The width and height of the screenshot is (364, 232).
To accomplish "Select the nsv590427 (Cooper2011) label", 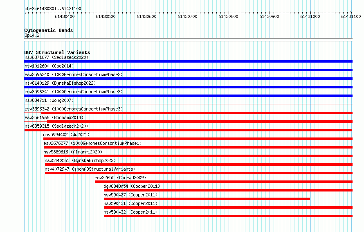I will point(130,195).
